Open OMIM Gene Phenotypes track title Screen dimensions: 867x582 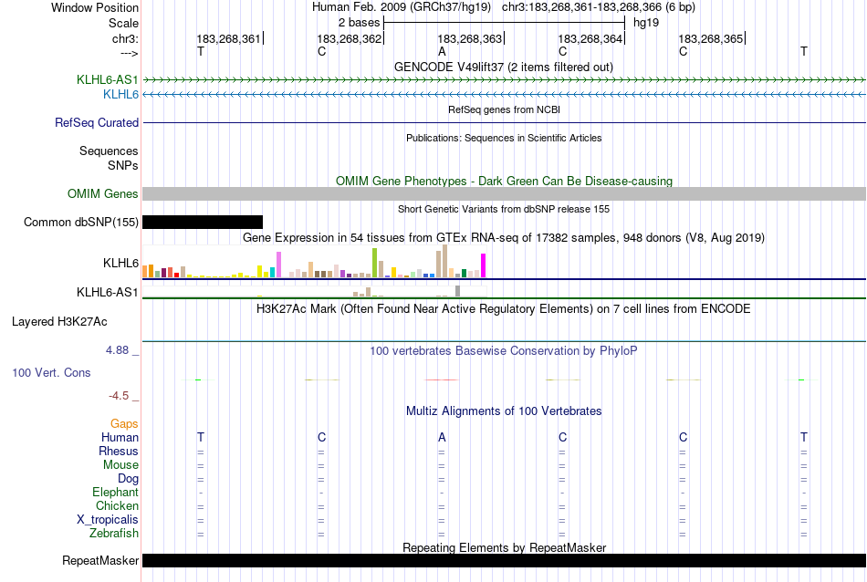click(504, 181)
